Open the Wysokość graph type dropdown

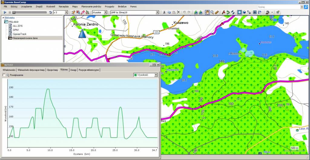pos(156,75)
